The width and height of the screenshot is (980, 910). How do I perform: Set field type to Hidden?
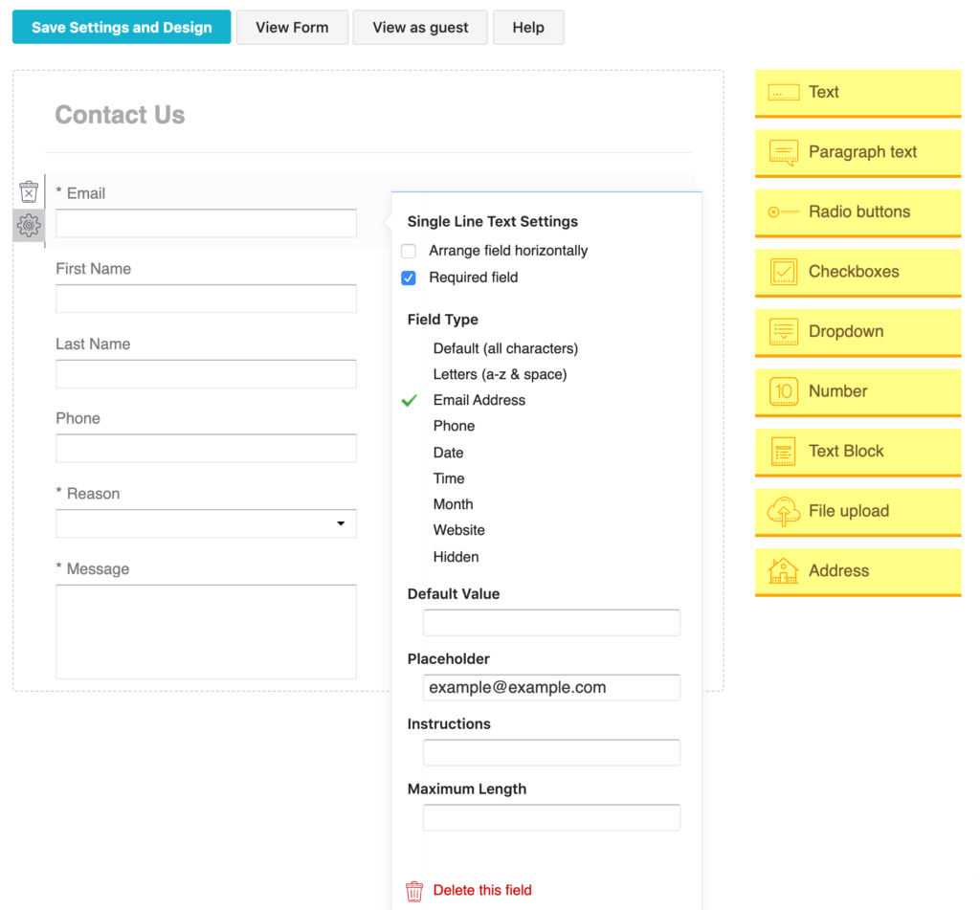pos(456,557)
